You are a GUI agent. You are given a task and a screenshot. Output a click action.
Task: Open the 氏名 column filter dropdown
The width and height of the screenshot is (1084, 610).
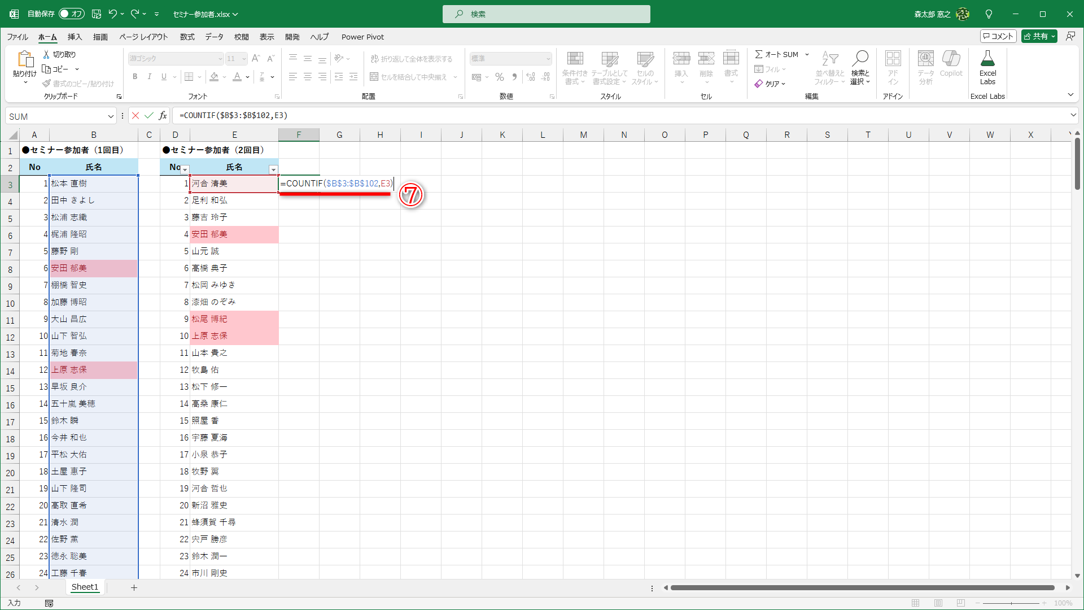[273, 169]
